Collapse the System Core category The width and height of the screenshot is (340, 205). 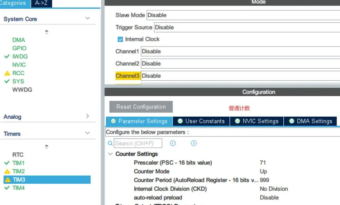(x=87, y=19)
